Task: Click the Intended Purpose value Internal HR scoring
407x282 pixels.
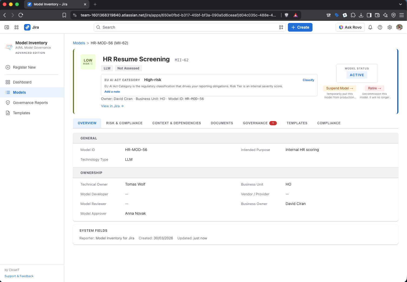Action: (x=302, y=150)
